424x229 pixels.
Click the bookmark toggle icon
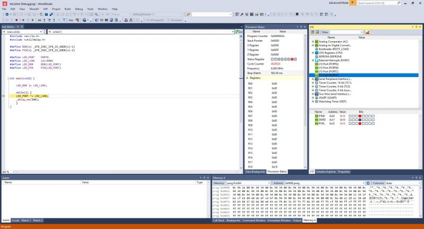297,14
